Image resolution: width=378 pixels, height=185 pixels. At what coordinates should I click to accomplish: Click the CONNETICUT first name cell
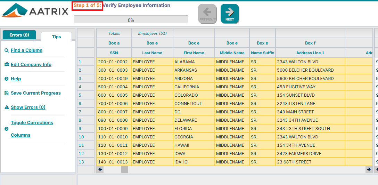(x=194, y=104)
